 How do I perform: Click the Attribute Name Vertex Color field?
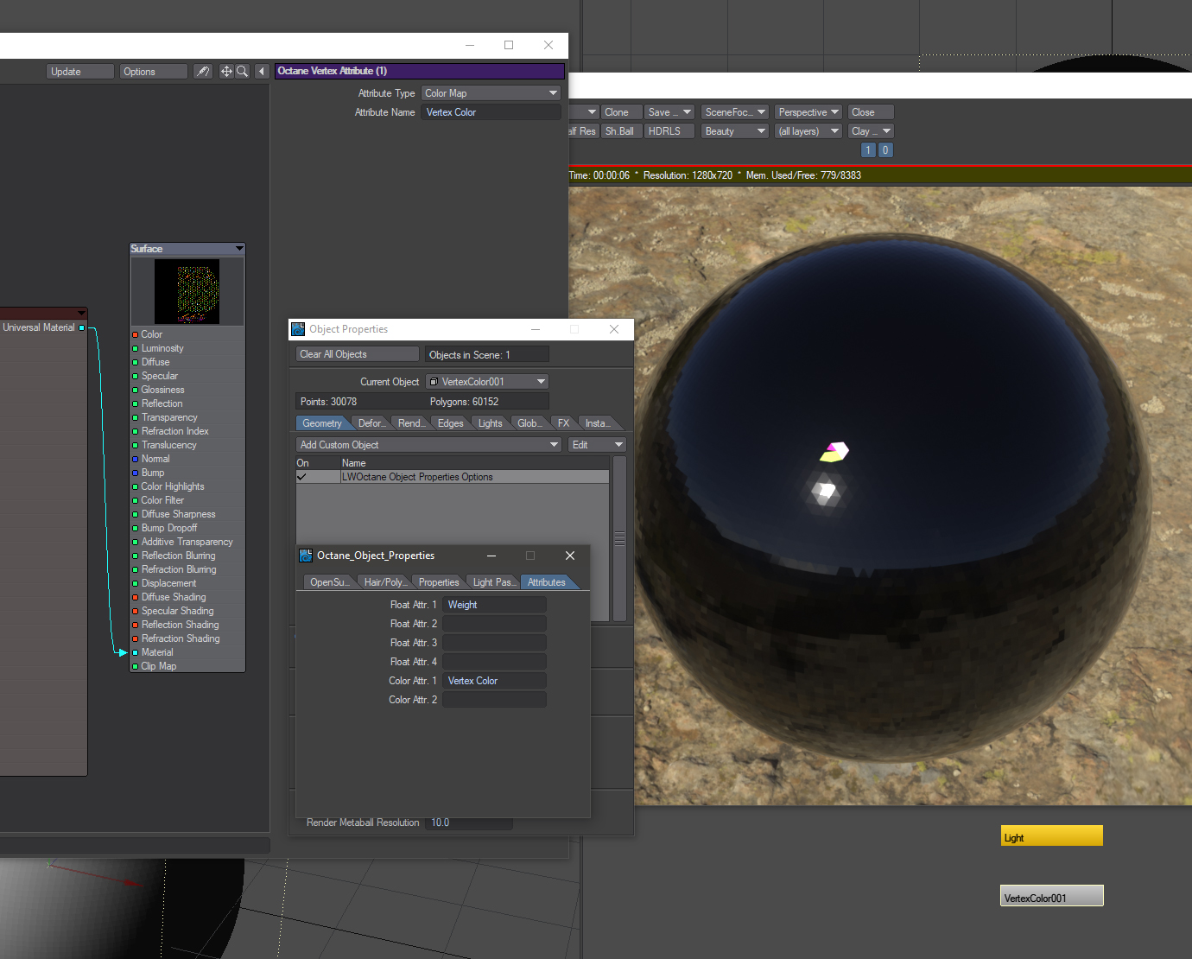[x=491, y=112]
